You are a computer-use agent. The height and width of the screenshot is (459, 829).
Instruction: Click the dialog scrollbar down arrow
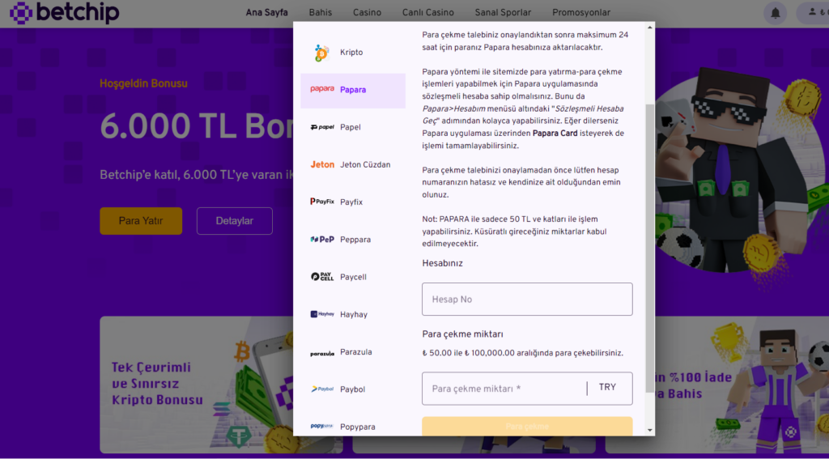click(650, 431)
